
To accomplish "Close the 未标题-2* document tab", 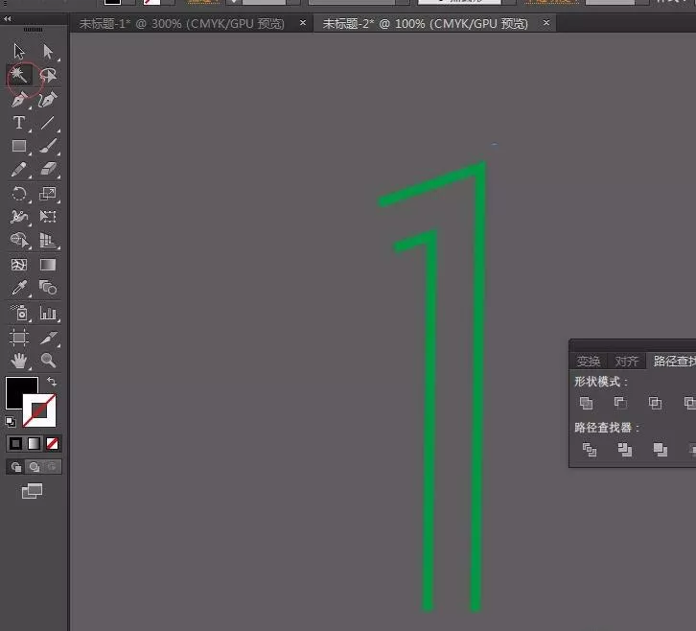I will pos(546,22).
